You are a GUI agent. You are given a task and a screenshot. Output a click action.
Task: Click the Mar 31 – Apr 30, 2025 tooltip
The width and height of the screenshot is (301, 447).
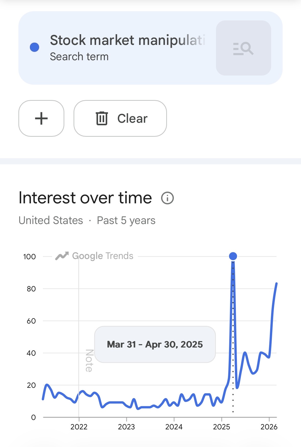[155, 344]
